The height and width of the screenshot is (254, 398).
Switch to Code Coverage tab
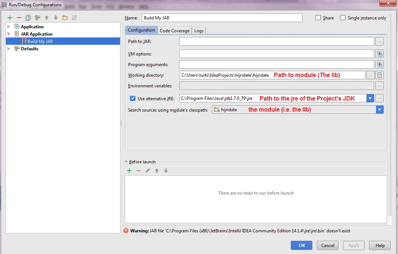tap(175, 31)
